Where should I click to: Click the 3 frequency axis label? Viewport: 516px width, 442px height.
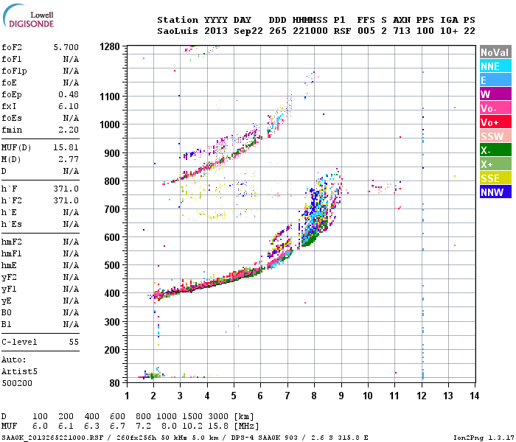(x=180, y=396)
